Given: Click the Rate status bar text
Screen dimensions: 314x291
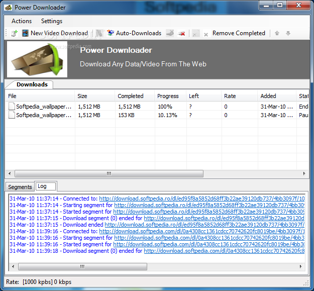Looking at the screenshot, I should point(39,282).
